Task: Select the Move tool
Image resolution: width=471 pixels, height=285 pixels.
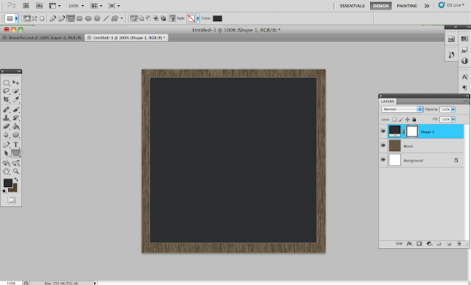Action: [x=16, y=82]
